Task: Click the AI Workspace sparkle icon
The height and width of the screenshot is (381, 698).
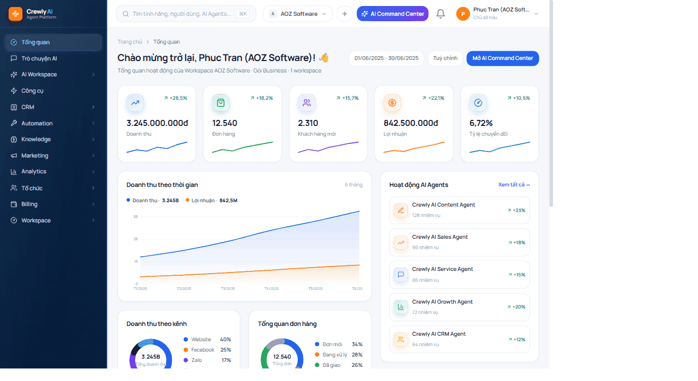Action: point(14,75)
